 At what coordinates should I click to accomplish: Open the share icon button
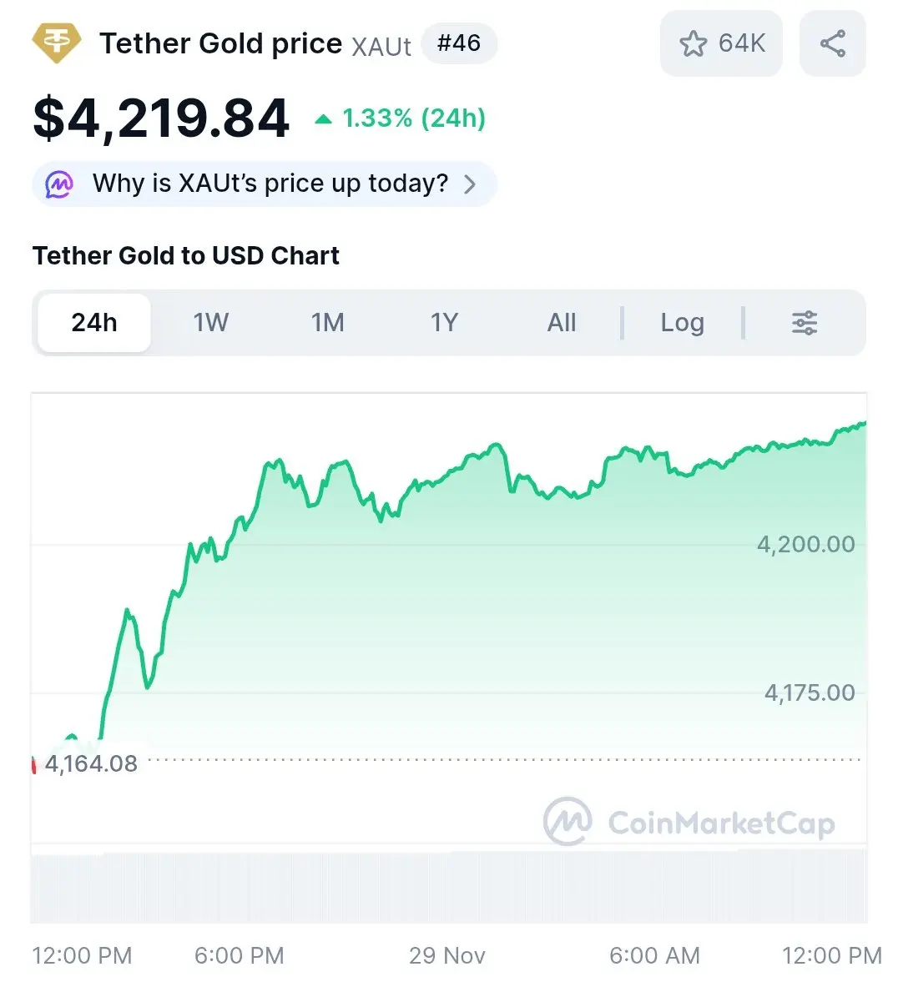[832, 43]
